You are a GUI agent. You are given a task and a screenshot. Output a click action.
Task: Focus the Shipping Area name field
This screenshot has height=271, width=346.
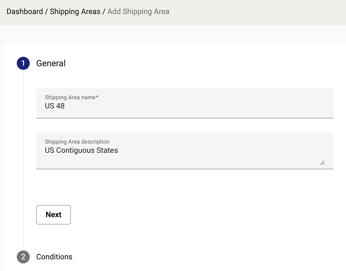pos(185,103)
